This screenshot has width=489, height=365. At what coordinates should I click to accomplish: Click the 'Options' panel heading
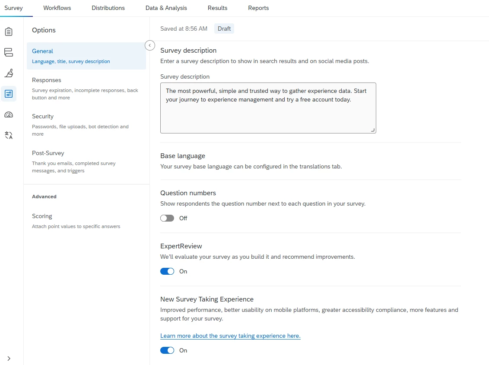(44, 30)
